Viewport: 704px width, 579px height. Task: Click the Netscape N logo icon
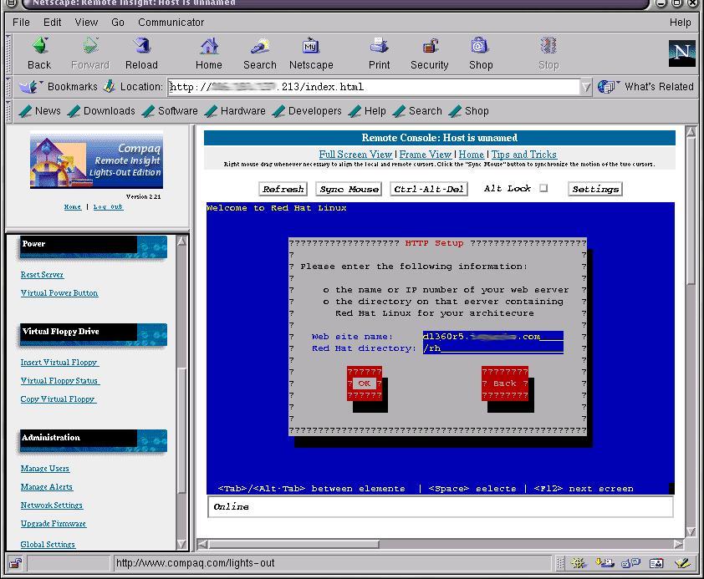pyautogui.click(x=681, y=52)
